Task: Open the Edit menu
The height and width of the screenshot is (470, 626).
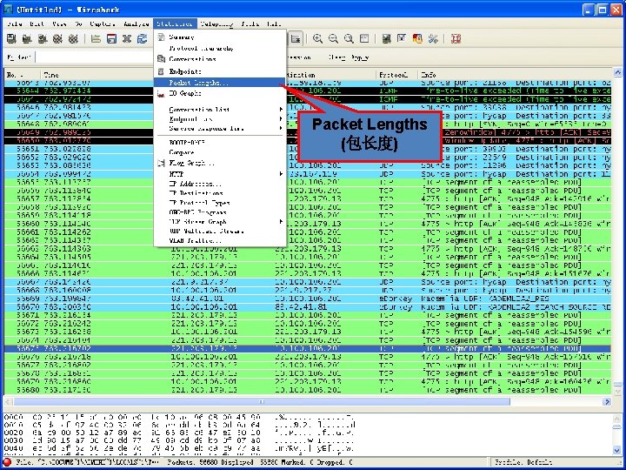Action: [x=37, y=24]
